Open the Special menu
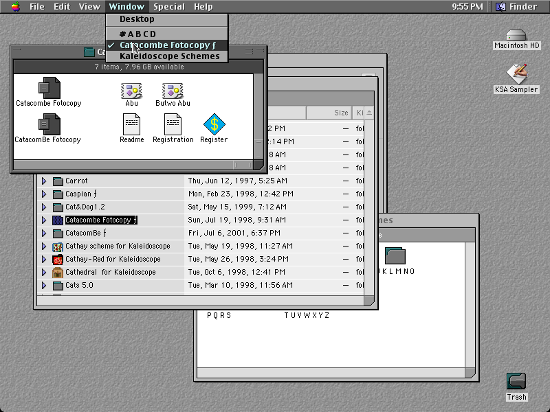 (x=168, y=7)
